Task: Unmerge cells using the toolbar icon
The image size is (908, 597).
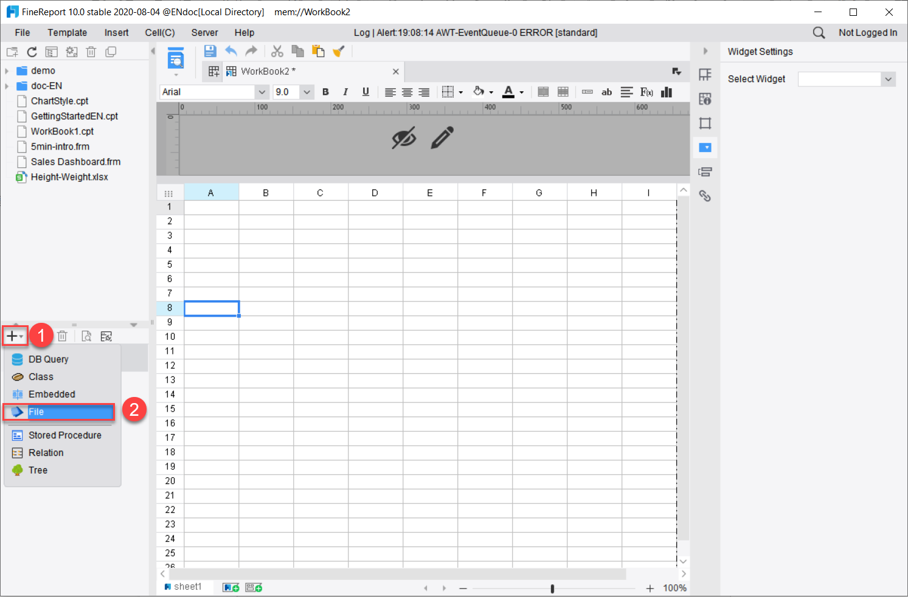Action: point(563,92)
